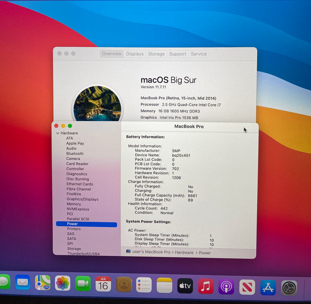Select SATA in the sidebar
The height and width of the screenshot is (304, 311).
72,239
